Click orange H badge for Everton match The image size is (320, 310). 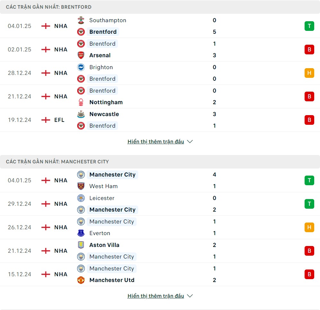point(309,227)
